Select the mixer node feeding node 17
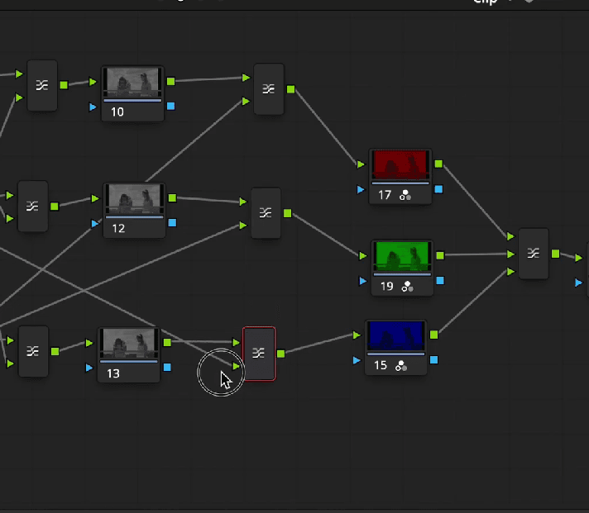Viewport: 589px width, 513px height. [269, 89]
